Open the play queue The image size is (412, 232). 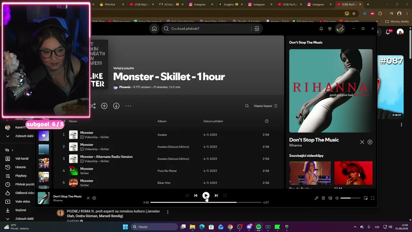point(323,198)
